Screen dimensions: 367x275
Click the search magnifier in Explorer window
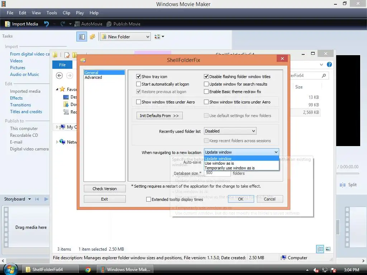324,76
